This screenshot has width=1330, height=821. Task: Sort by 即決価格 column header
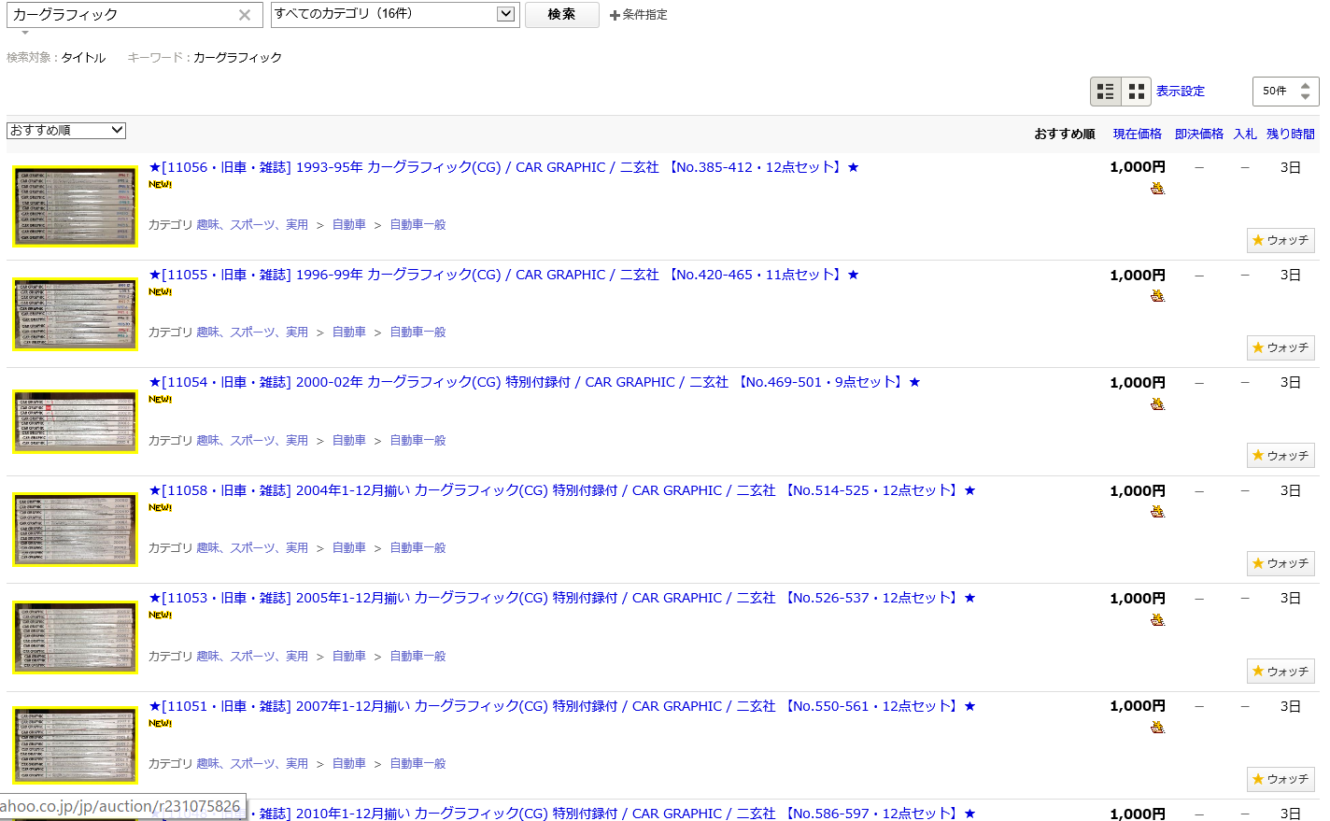click(1199, 134)
